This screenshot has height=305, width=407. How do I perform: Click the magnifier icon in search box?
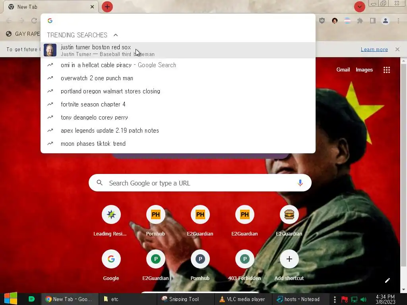pos(100,183)
